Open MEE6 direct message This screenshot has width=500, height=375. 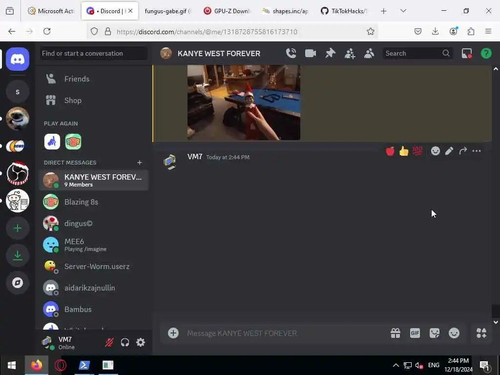pyautogui.click(x=94, y=245)
